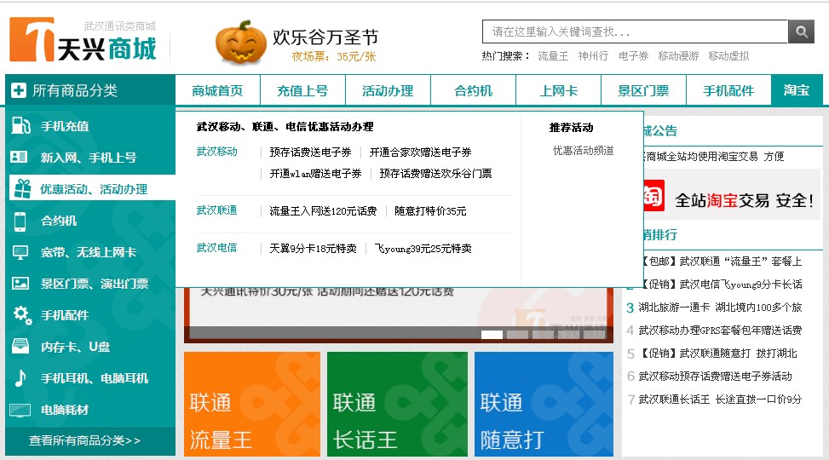The height and width of the screenshot is (460, 829).
Task: Click 武汉移动 in the flyout
Action: click(216, 152)
